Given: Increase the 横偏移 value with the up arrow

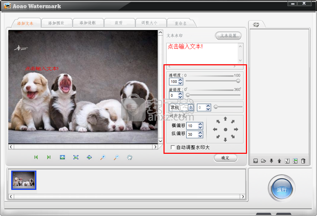Looking at the screenshot, I should [x=200, y=124].
